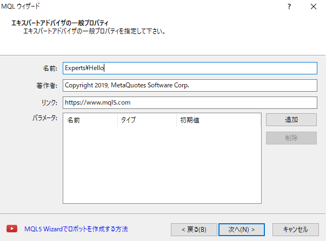Click the リンク URL input field
Image resolution: width=326 pixels, height=241 pixels.
(x=190, y=102)
